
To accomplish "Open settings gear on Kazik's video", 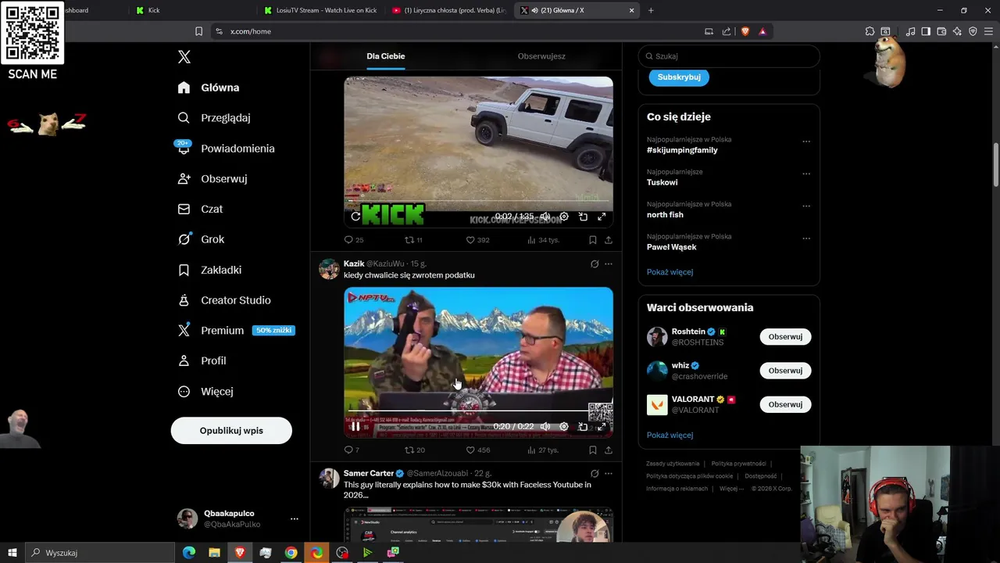I will point(564,427).
